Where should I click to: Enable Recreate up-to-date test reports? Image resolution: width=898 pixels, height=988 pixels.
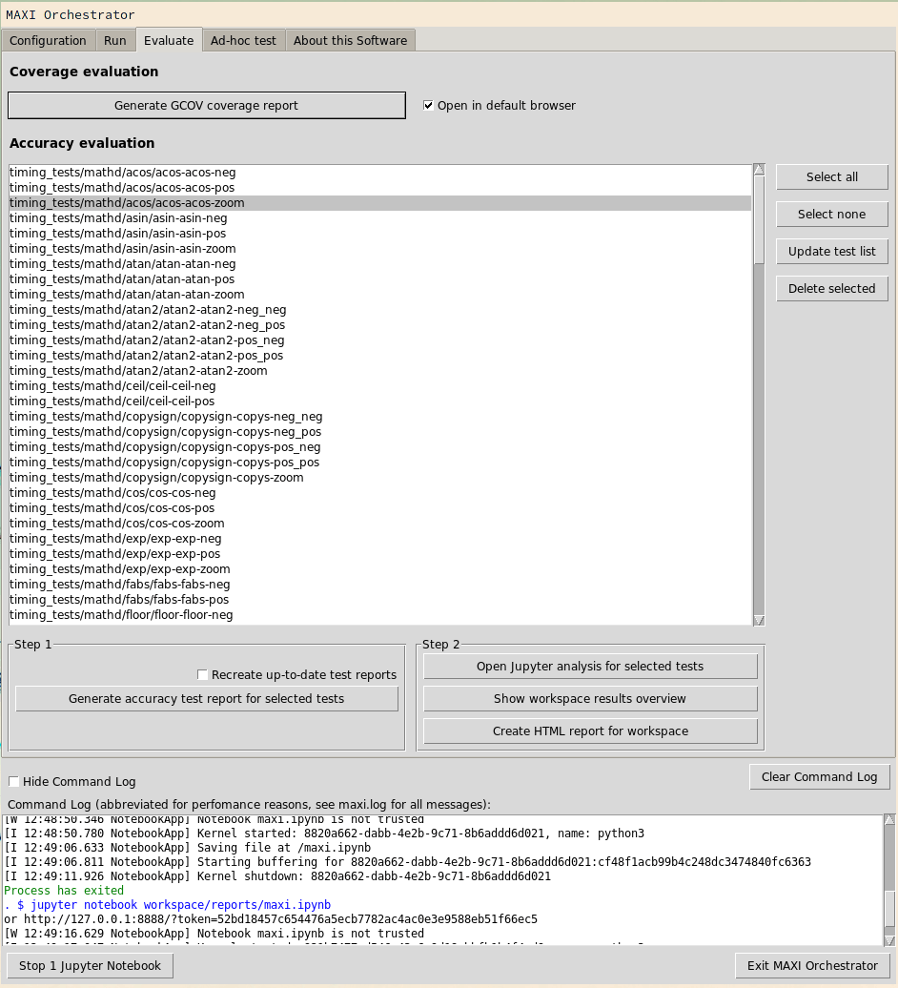coord(202,675)
